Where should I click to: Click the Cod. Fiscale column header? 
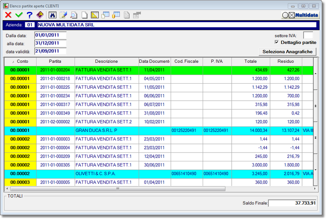186,61
